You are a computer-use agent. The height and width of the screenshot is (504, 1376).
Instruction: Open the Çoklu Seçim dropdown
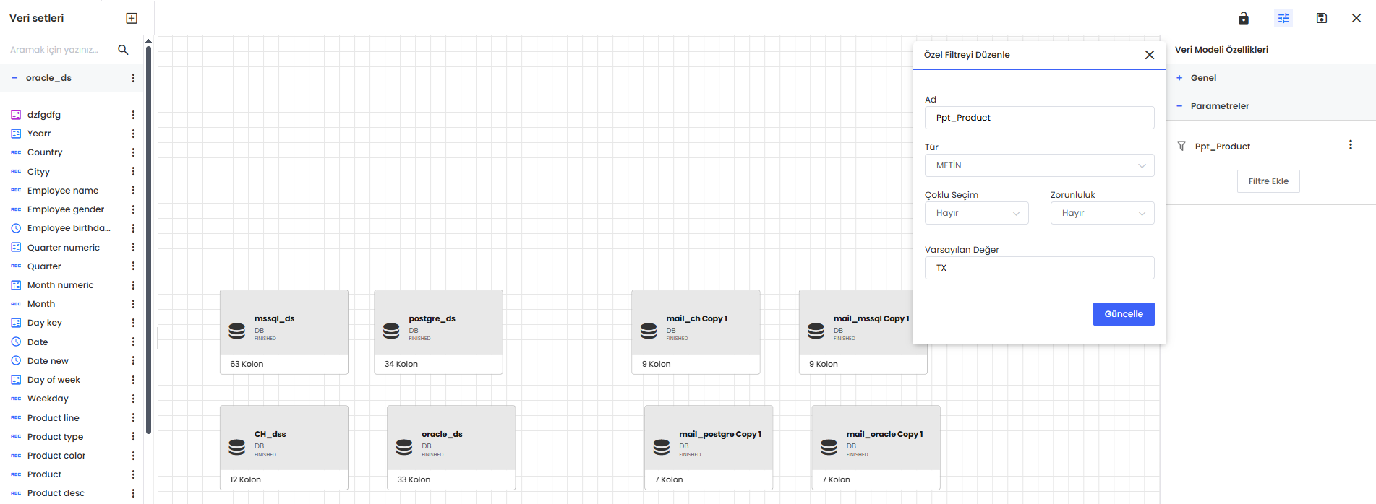976,213
